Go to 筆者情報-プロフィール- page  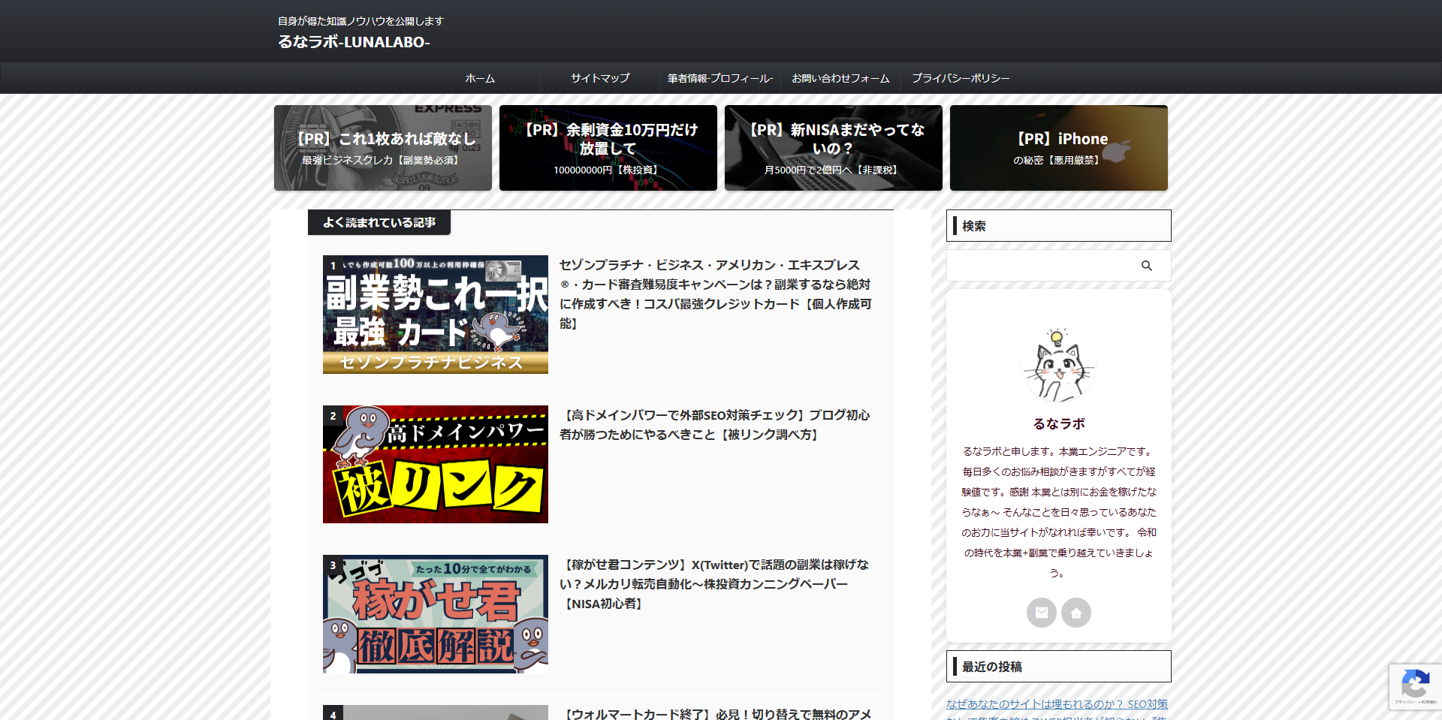[720, 78]
